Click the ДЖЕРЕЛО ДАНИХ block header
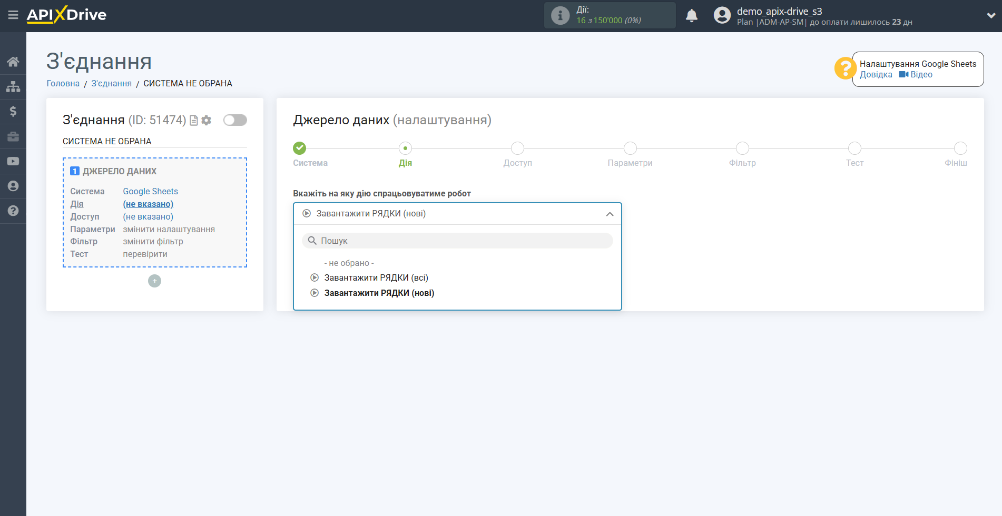This screenshot has height=516, width=1002. click(120, 171)
